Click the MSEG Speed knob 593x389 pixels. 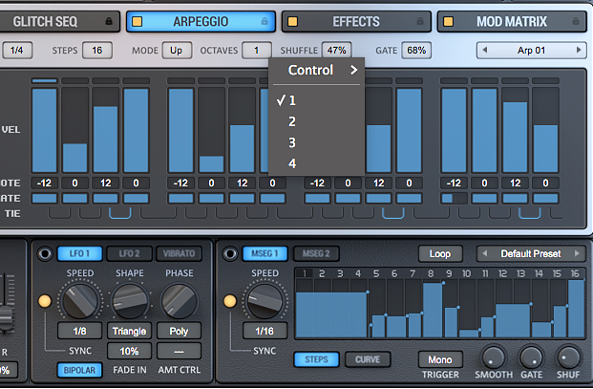click(265, 301)
